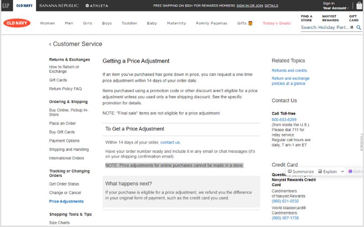This screenshot has width=364, height=227.
Task: Open Buy Gift Cards page
Action: point(62,132)
